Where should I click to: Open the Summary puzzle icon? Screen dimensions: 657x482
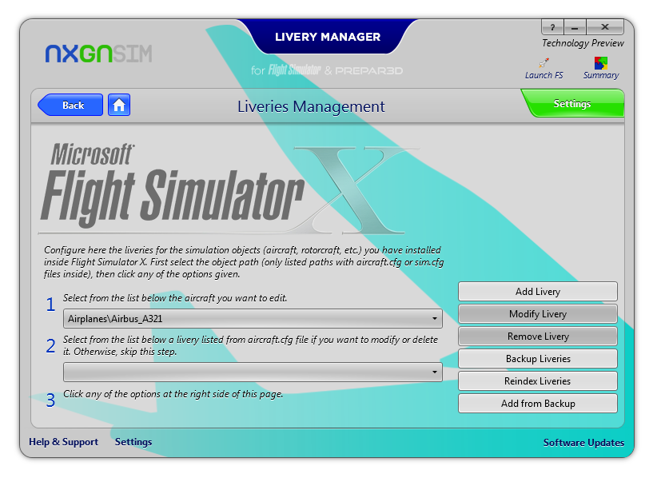pyautogui.click(x=601, y=63)
